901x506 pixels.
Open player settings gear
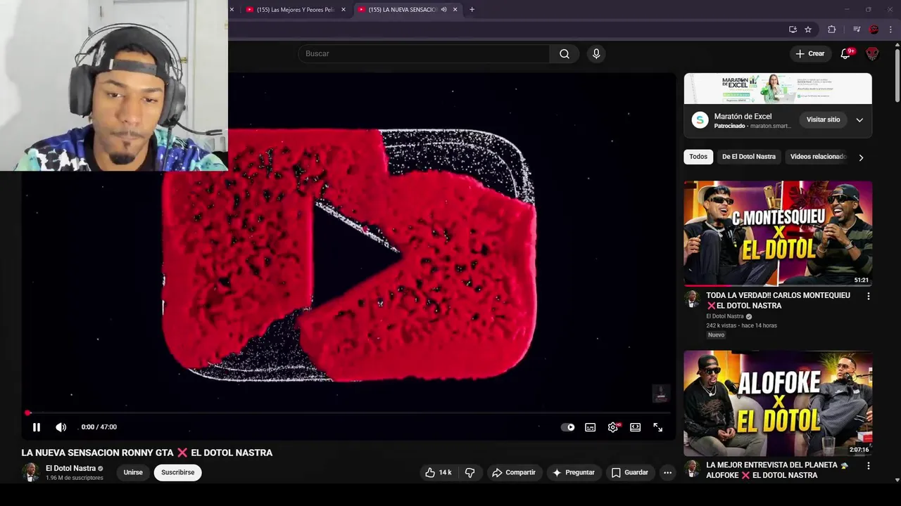click(613, 427)
